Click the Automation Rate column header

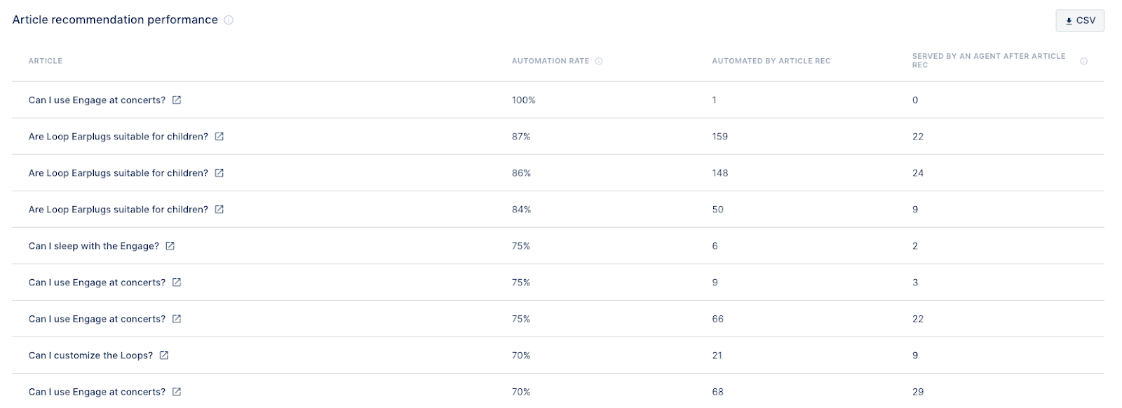pos(550,61)
